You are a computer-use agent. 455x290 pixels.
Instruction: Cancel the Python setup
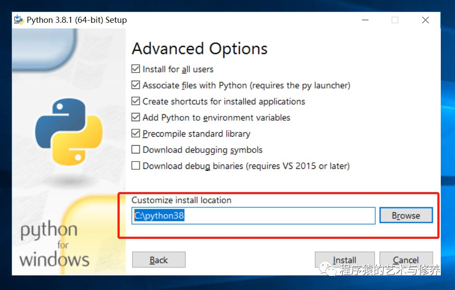406,259
